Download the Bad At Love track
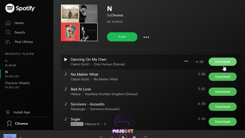 [223, 92]
